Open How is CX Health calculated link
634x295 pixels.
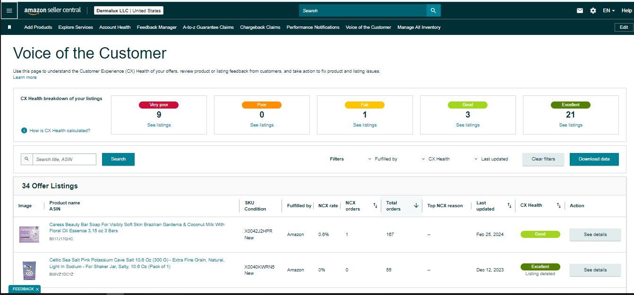point(60,131)
